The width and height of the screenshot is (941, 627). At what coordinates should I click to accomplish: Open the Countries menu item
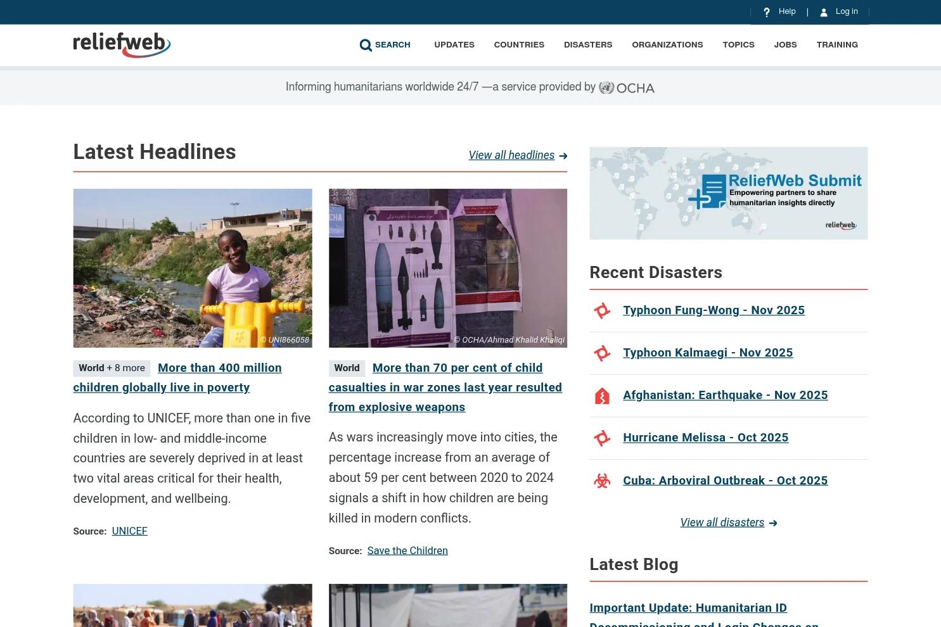point(519,45)
